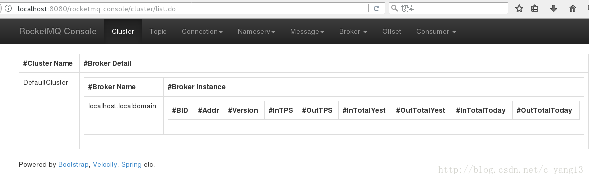Expand the Connection dropdown menu

pyautogui.click(x=202, y=32)
